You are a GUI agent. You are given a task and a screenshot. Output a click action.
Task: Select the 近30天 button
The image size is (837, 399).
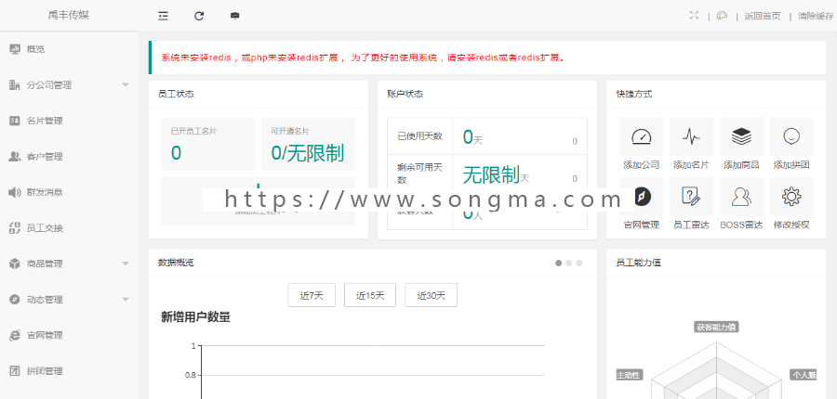[431, 295]
